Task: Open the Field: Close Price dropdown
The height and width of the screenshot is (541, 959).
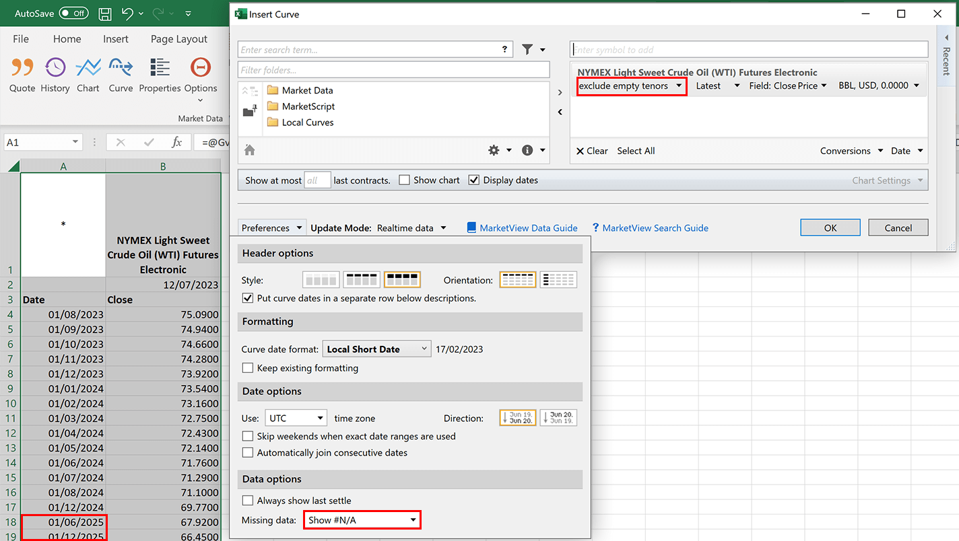Action: 788,86
